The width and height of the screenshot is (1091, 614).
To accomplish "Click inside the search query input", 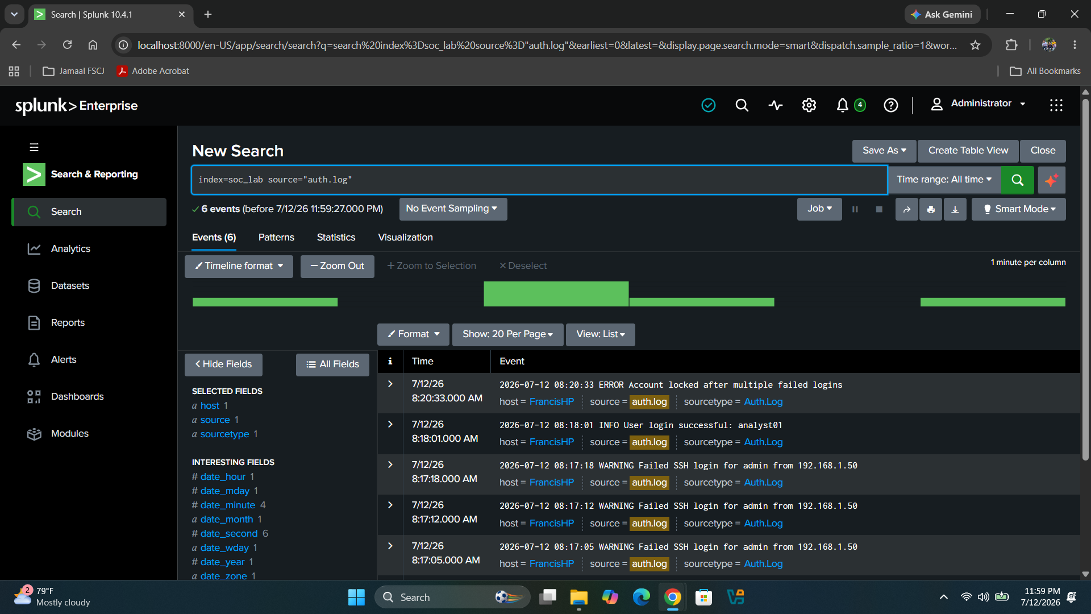I will coord(539,180).
